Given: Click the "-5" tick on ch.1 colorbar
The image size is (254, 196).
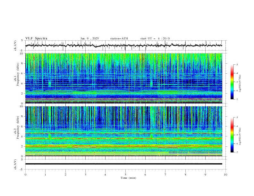Looking at the screenshot, I should click(x=236, y=82).
